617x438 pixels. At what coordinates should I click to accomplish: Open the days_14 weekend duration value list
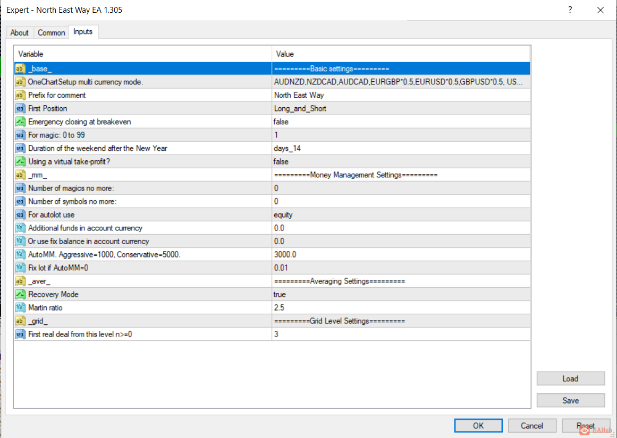(401, 148)
